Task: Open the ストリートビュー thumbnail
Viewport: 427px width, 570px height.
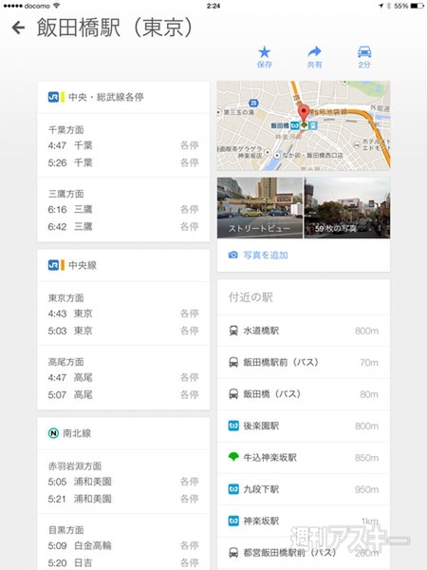Action: (x=260, y=207)
